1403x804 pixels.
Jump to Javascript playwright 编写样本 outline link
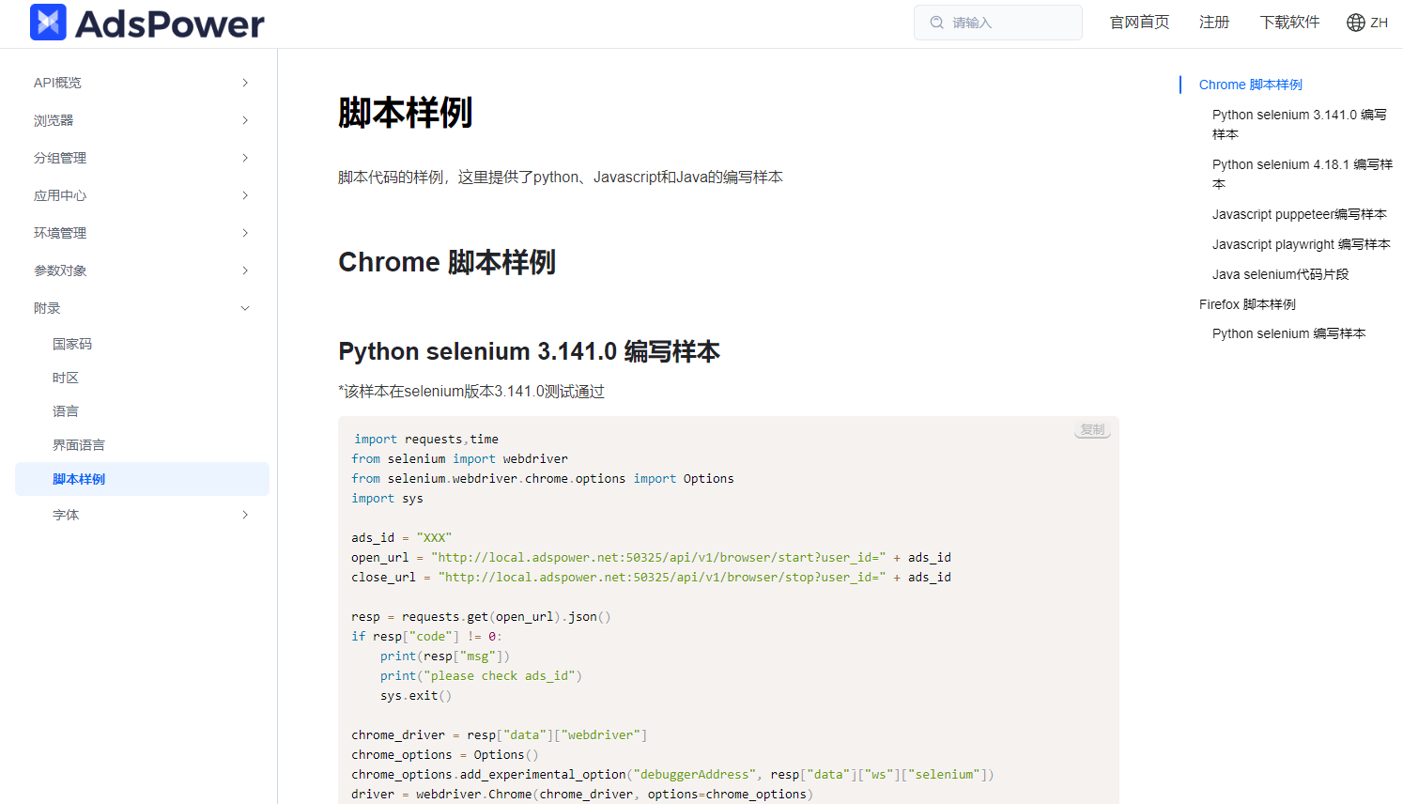1301,244
